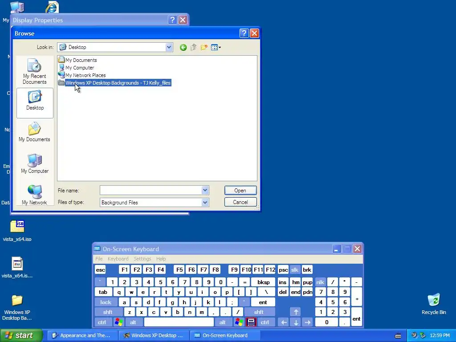Click the Start button
This screenshot has width=456, height=342.
tap(21, 335)
